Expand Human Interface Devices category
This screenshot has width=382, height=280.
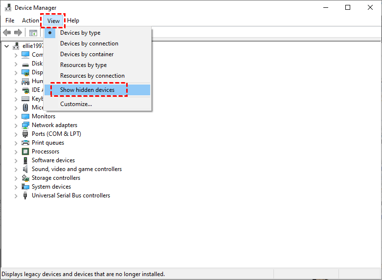16,82
